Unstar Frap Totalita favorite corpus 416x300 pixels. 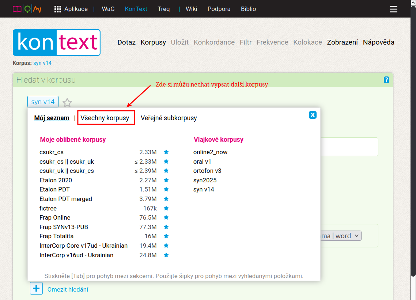[166, 236]
